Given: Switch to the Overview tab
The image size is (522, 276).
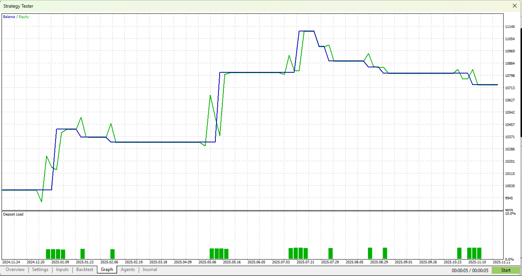Looking at the screenshot, I should pyautogui.click(x=15, y=269).
